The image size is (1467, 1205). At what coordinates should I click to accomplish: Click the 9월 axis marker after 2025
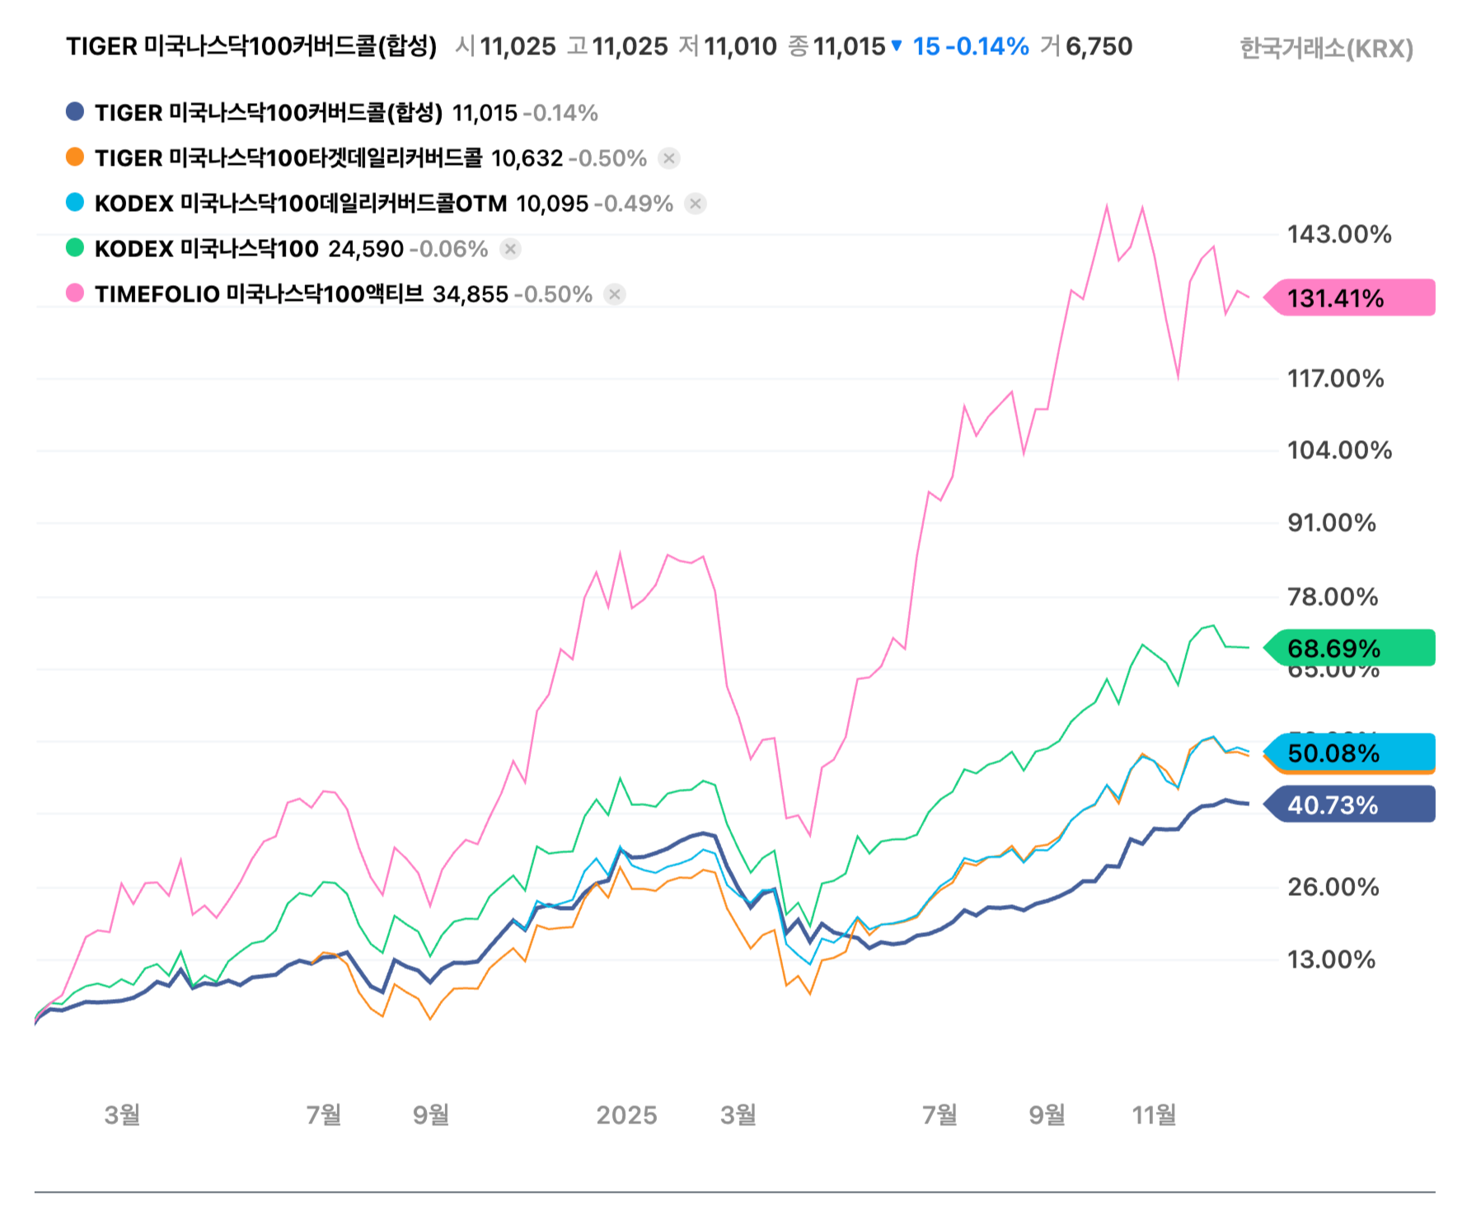(1047, 1115)
